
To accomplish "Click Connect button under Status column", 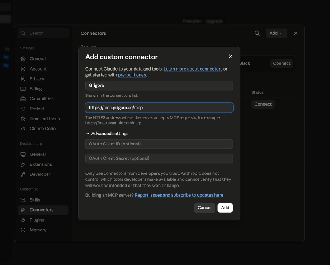I will click(x=263, y=104).
